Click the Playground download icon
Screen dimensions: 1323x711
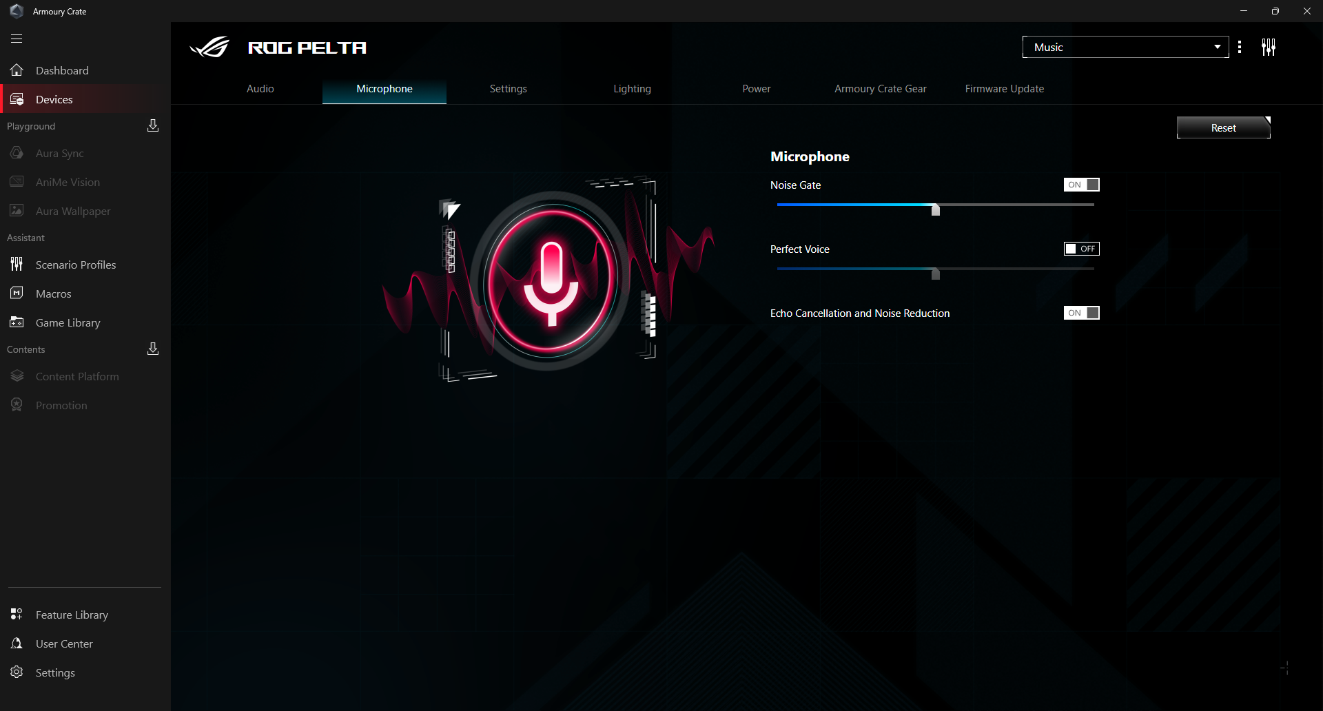pyautogui.click(x=153, y=125)
